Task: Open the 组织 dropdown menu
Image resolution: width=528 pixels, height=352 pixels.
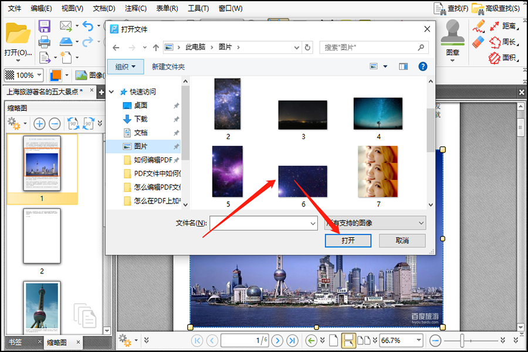Action: 126,67
